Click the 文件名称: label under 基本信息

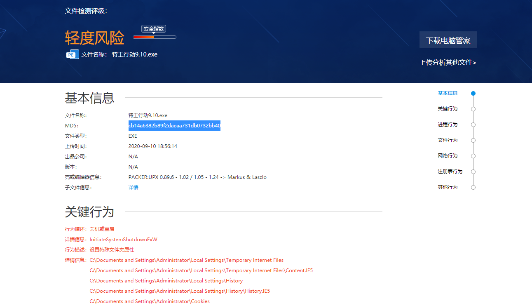click(76, 115)
